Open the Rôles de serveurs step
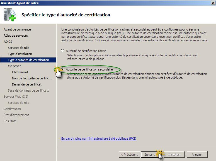 (x=16, y=36)
